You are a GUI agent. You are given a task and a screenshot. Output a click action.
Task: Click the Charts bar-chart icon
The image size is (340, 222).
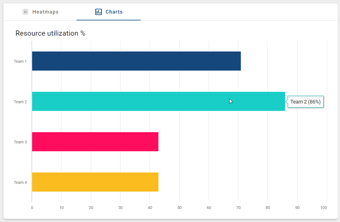point(98,12)
